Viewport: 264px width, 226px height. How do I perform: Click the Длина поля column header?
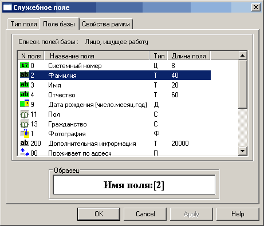[189, 56]
